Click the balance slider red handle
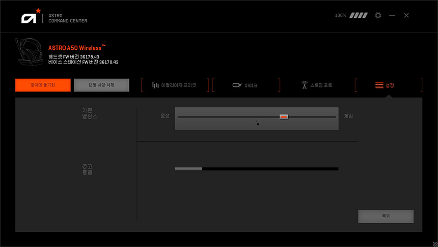438x247 pixels. point(284,117)
